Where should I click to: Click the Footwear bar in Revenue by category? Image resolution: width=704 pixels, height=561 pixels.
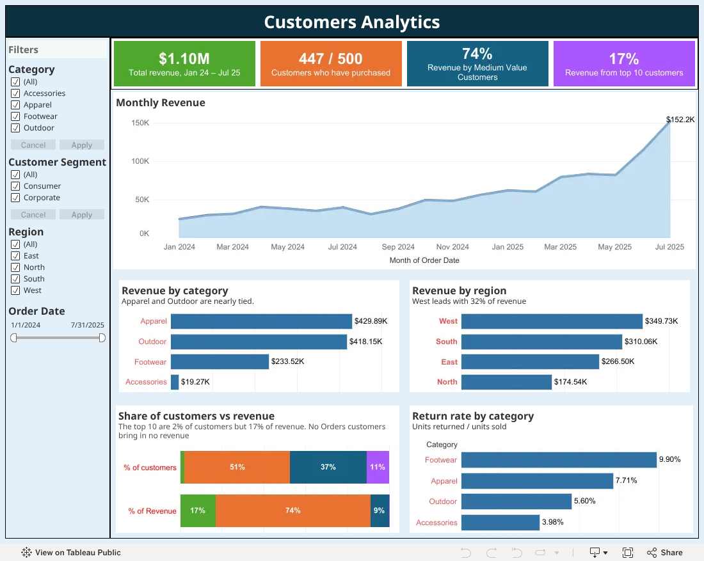coord(220,361)
